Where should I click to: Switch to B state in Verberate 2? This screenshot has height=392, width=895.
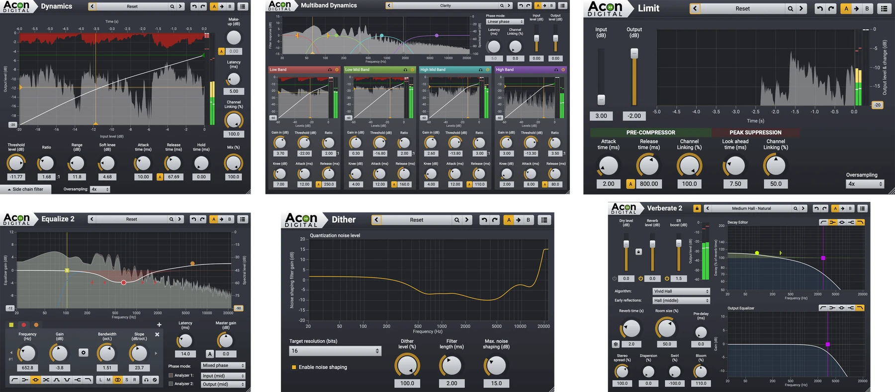[x=850, y=208]
